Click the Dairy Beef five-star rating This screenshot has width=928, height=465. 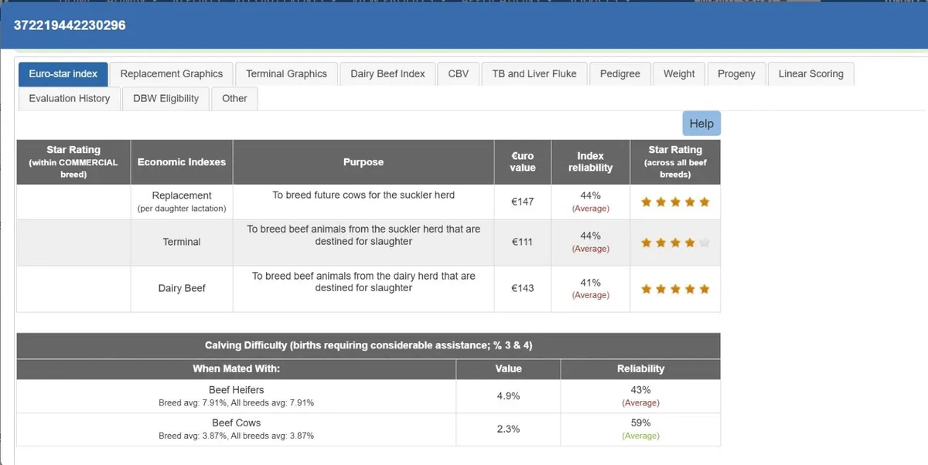[675, 289]
